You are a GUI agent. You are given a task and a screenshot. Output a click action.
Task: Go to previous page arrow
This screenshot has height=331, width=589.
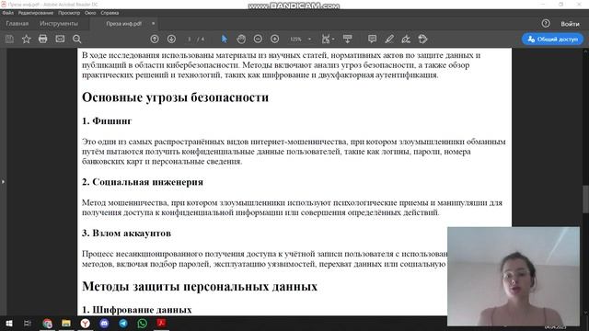[x=155, y=39]
